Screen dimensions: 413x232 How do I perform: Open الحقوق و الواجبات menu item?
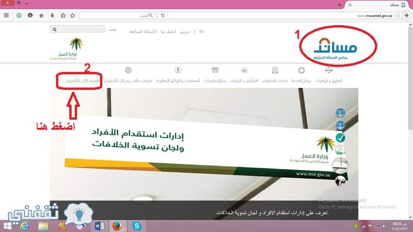click(x=329, y=81)
